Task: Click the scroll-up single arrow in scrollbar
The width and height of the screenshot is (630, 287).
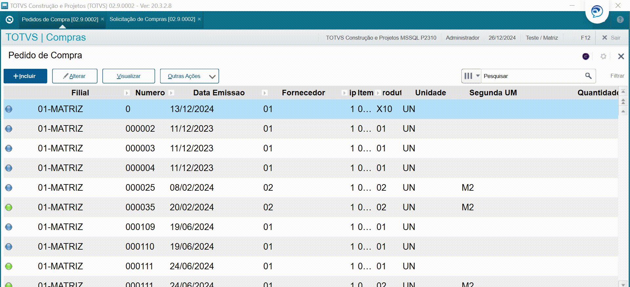Action: click(623, 112)
